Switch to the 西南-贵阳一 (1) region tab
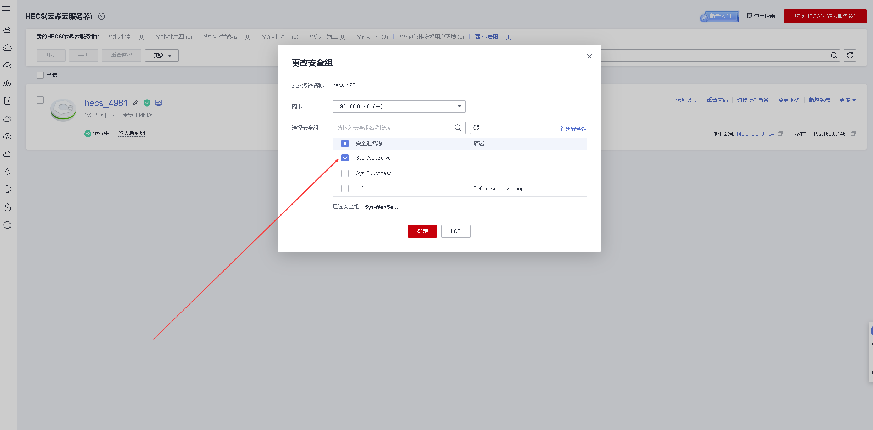873x430 pixels. [493, 37]
